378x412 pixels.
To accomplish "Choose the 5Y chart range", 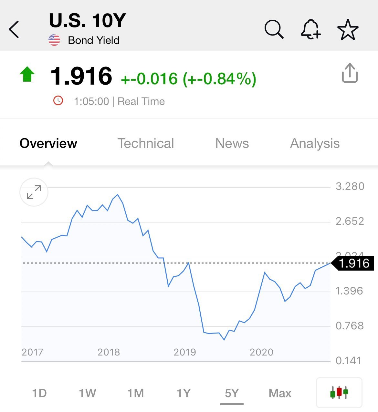I will tap(232, 393).
